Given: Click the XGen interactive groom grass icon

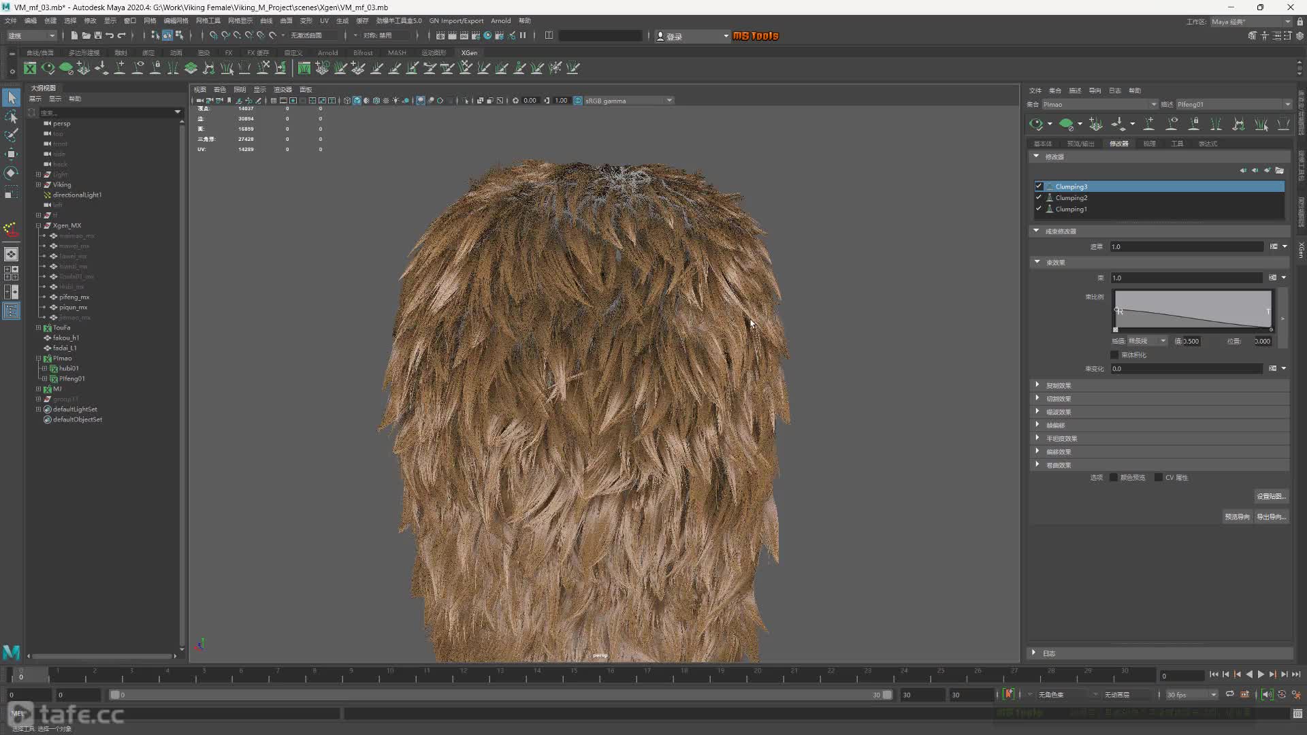Looking at the screenshot, I should 304,68.
